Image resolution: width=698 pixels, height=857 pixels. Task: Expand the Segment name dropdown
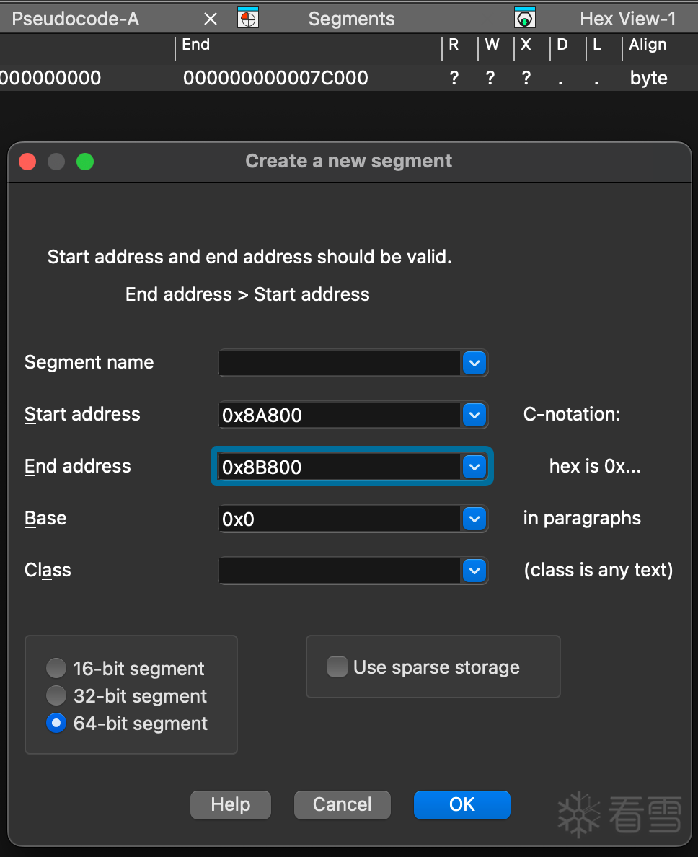(x=474, y=363)
